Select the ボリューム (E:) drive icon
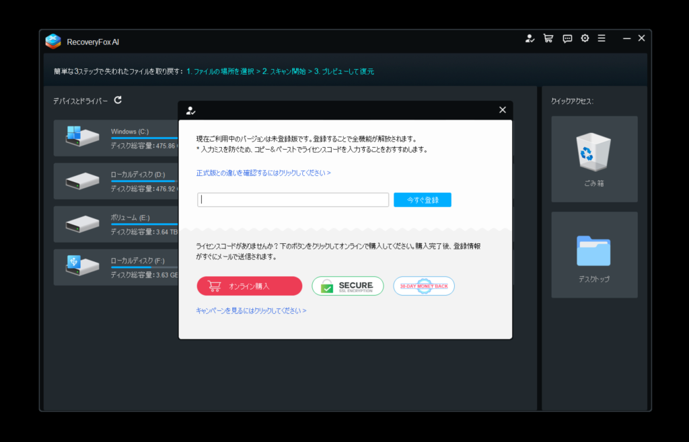The image size is (689, 442). [x=82, y=224]
